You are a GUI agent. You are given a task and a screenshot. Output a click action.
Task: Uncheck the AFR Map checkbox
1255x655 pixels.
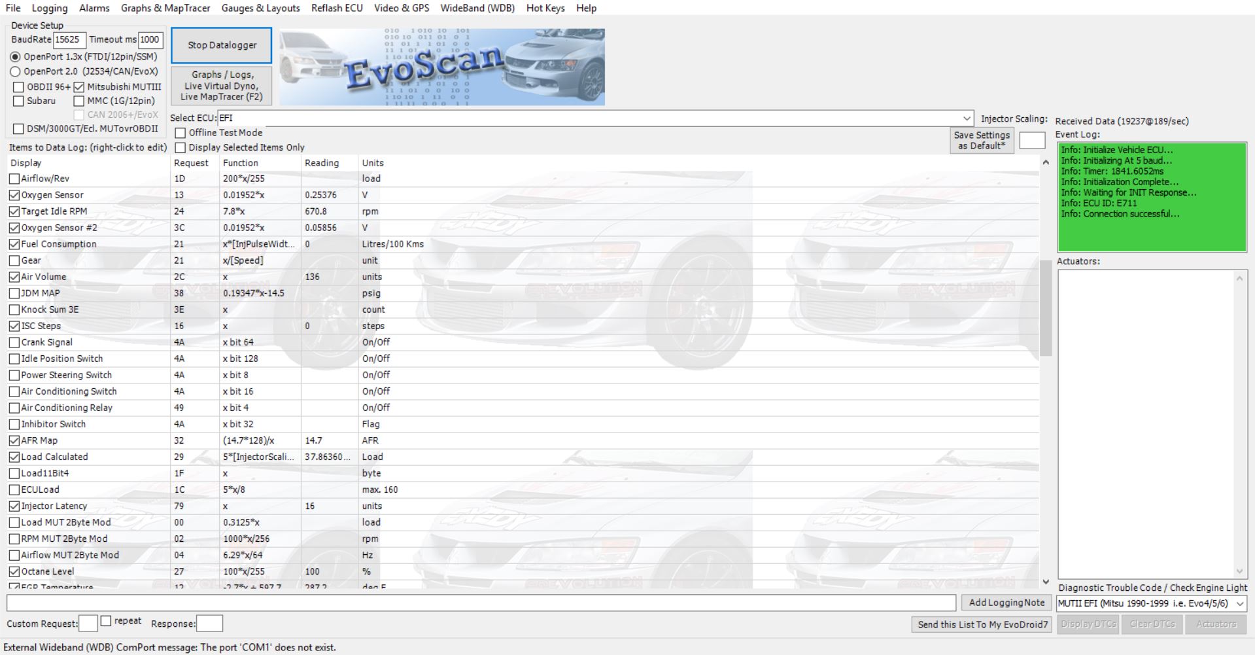point(14,440)
